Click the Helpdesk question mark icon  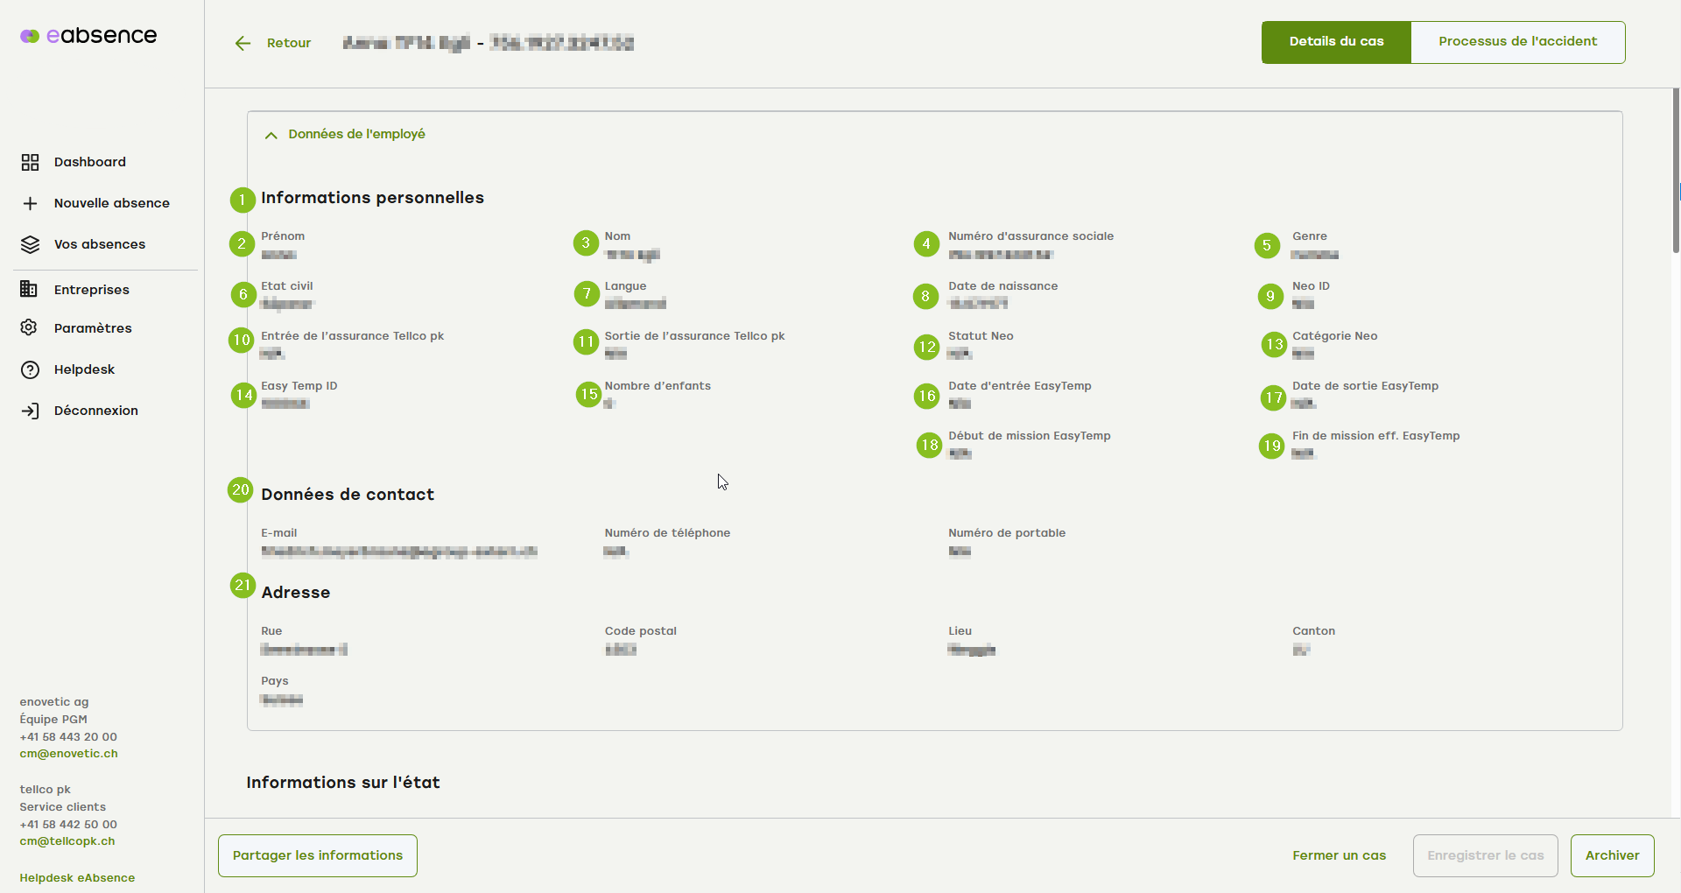[x=30, y=369]
